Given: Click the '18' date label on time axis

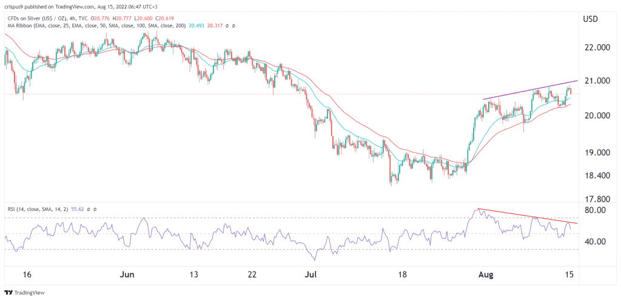Looking at the screenshot, I should tap(403, 275).
